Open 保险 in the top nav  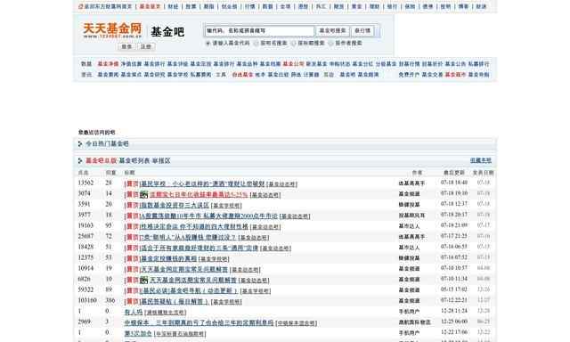pyautogui.click(x=410, y=6)
